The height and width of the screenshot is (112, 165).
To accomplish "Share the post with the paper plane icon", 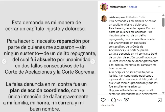I will coord(126,100).
